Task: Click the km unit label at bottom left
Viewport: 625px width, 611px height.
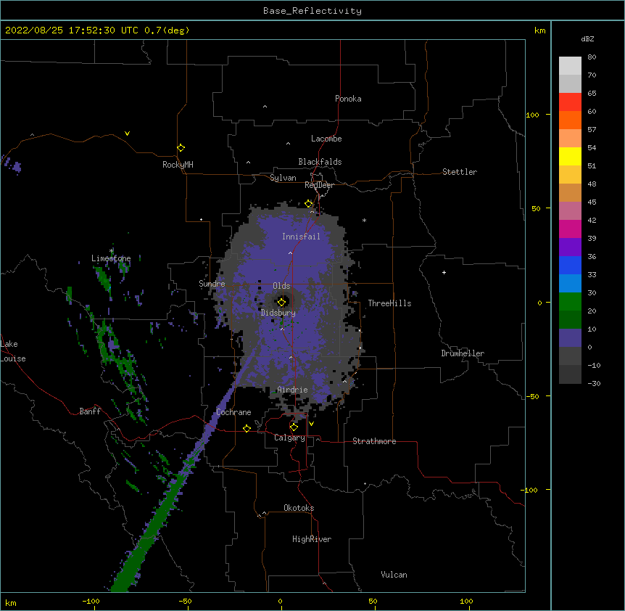Action: coord(11,602)
